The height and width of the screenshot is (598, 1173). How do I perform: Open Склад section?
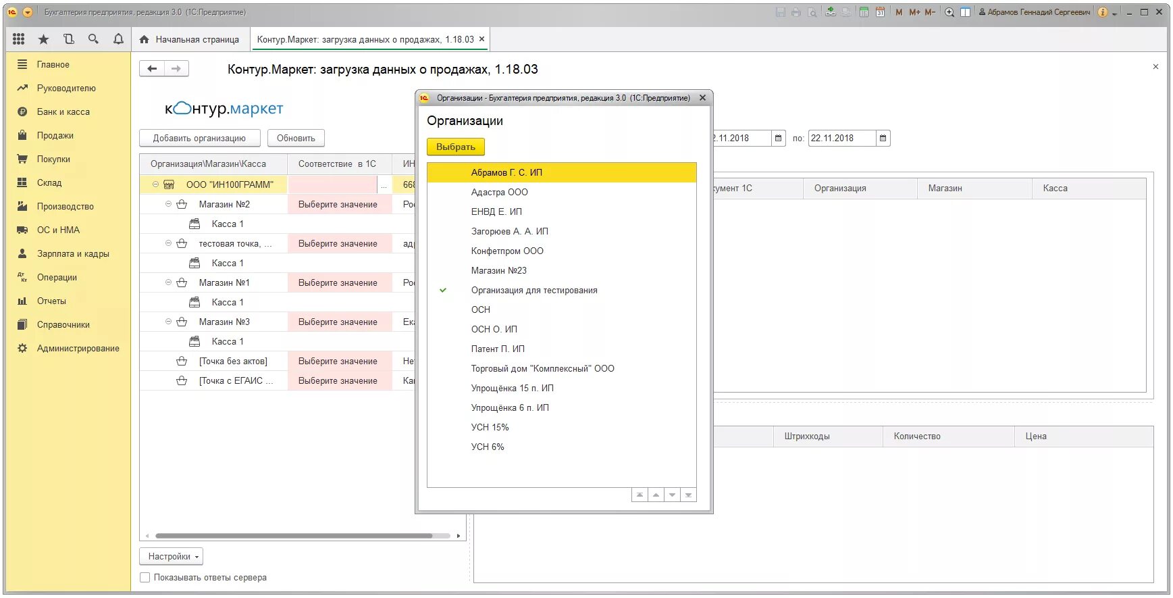click(x=49, y=182)
